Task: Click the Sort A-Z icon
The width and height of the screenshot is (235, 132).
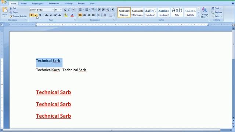Action: pyautogui.click(x=108, y=10)
